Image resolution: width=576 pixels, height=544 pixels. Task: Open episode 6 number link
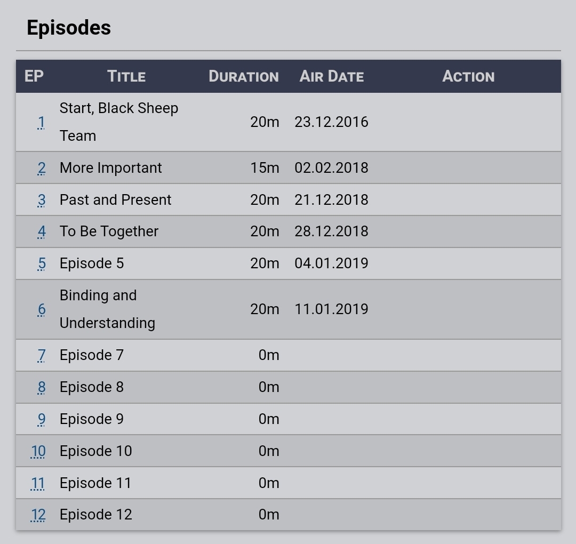pyautogui.click(x=41, y=309)
